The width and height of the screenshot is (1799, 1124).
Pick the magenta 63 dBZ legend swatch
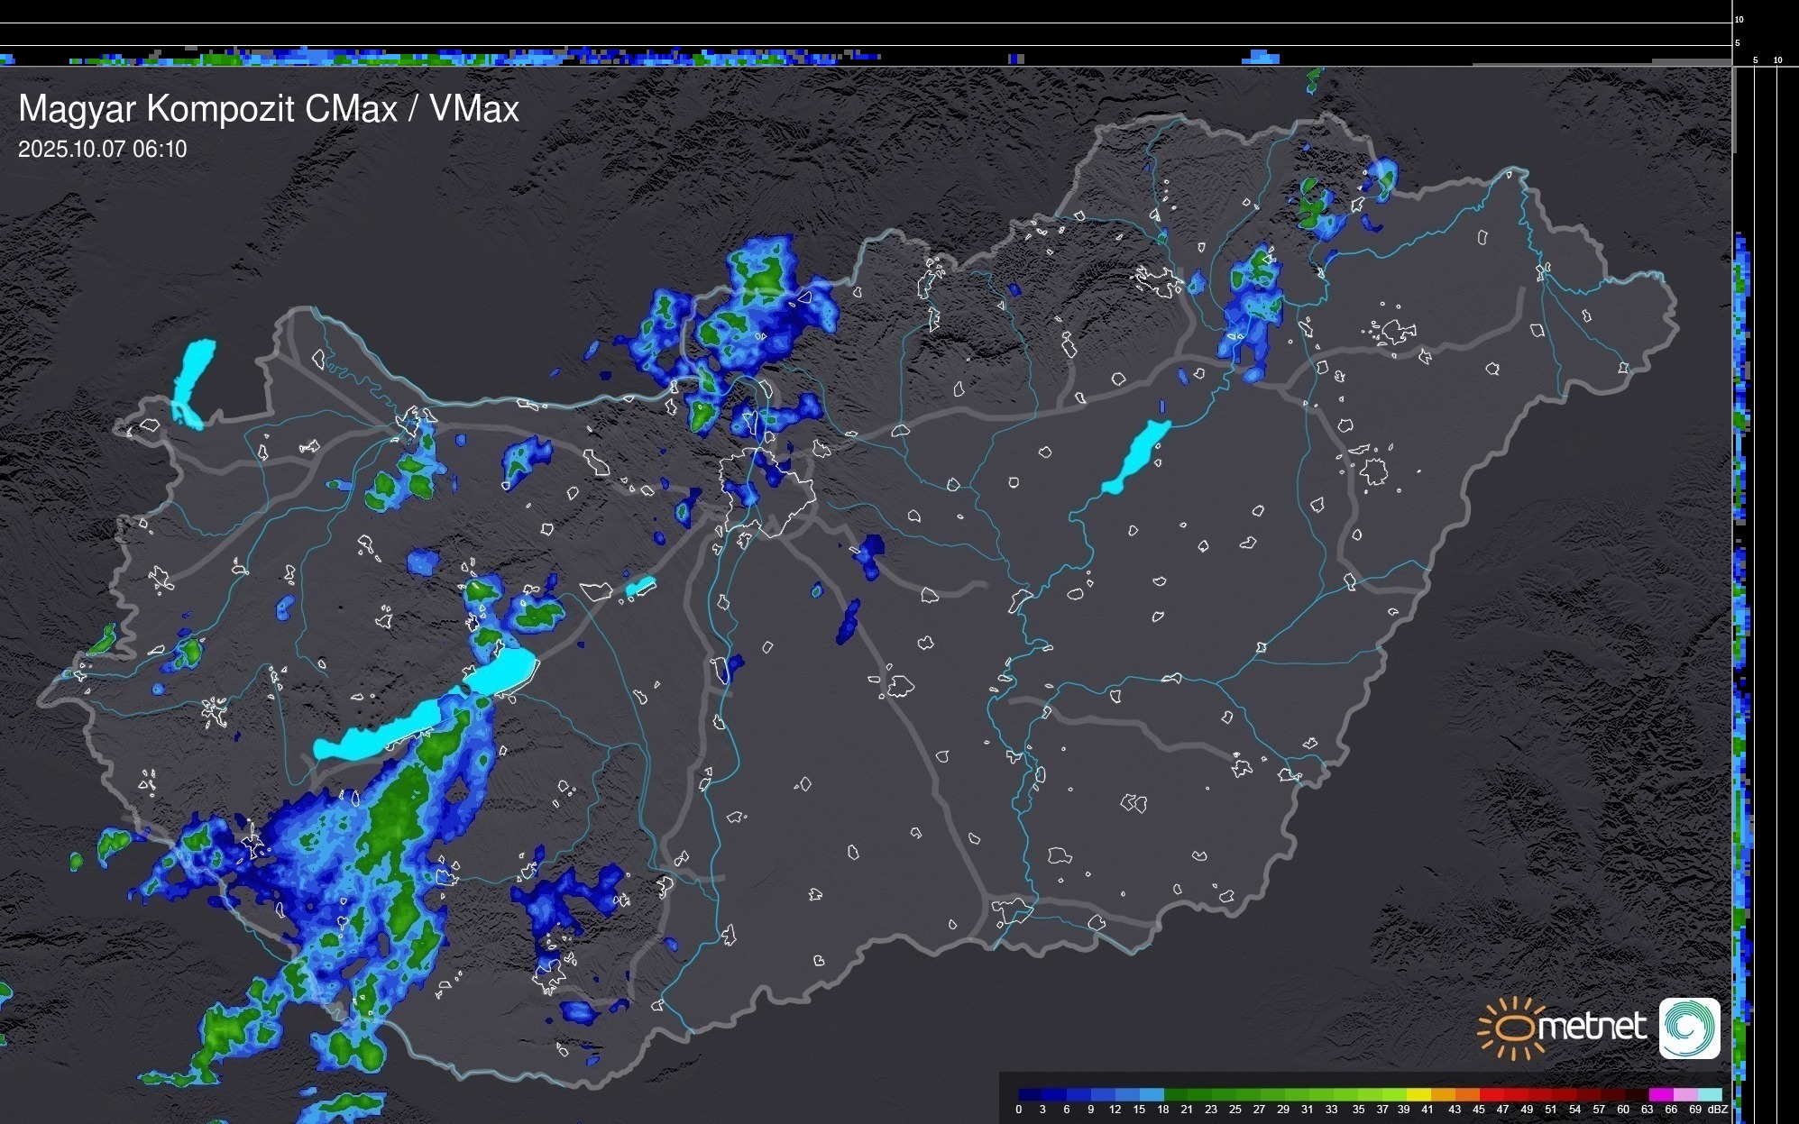pyautogui.click(x=1661, y=1094)
